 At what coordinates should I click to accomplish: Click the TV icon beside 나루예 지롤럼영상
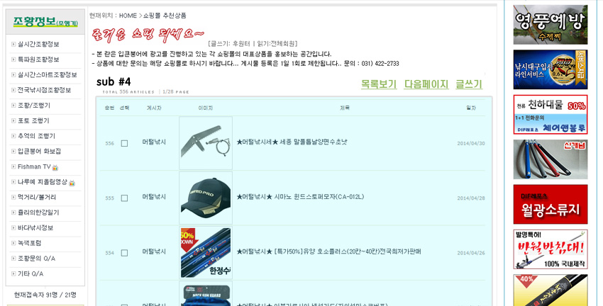point(72,183)
